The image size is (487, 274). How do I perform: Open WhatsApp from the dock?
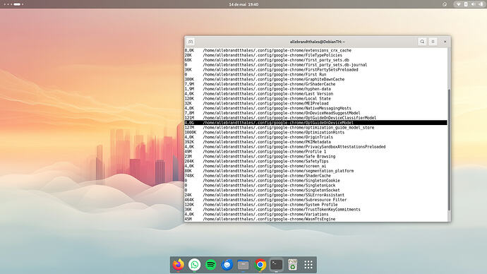tap(194, 265)
